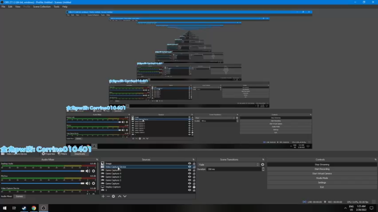Toggle visibility of Game Capture 3
The height and width of the screenshot is (212, 378).
click(189, 180)
